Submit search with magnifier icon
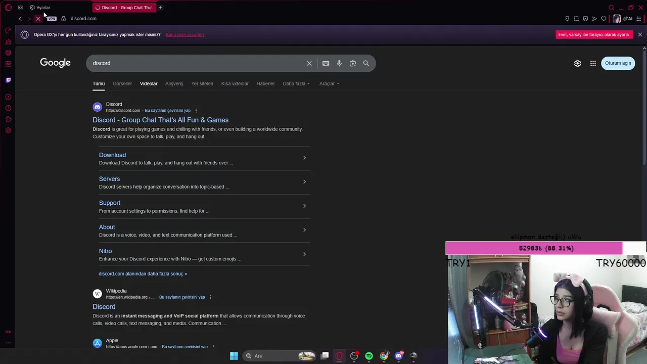Image resolution: width=647 pixels, height=364 pixels. 366,63
